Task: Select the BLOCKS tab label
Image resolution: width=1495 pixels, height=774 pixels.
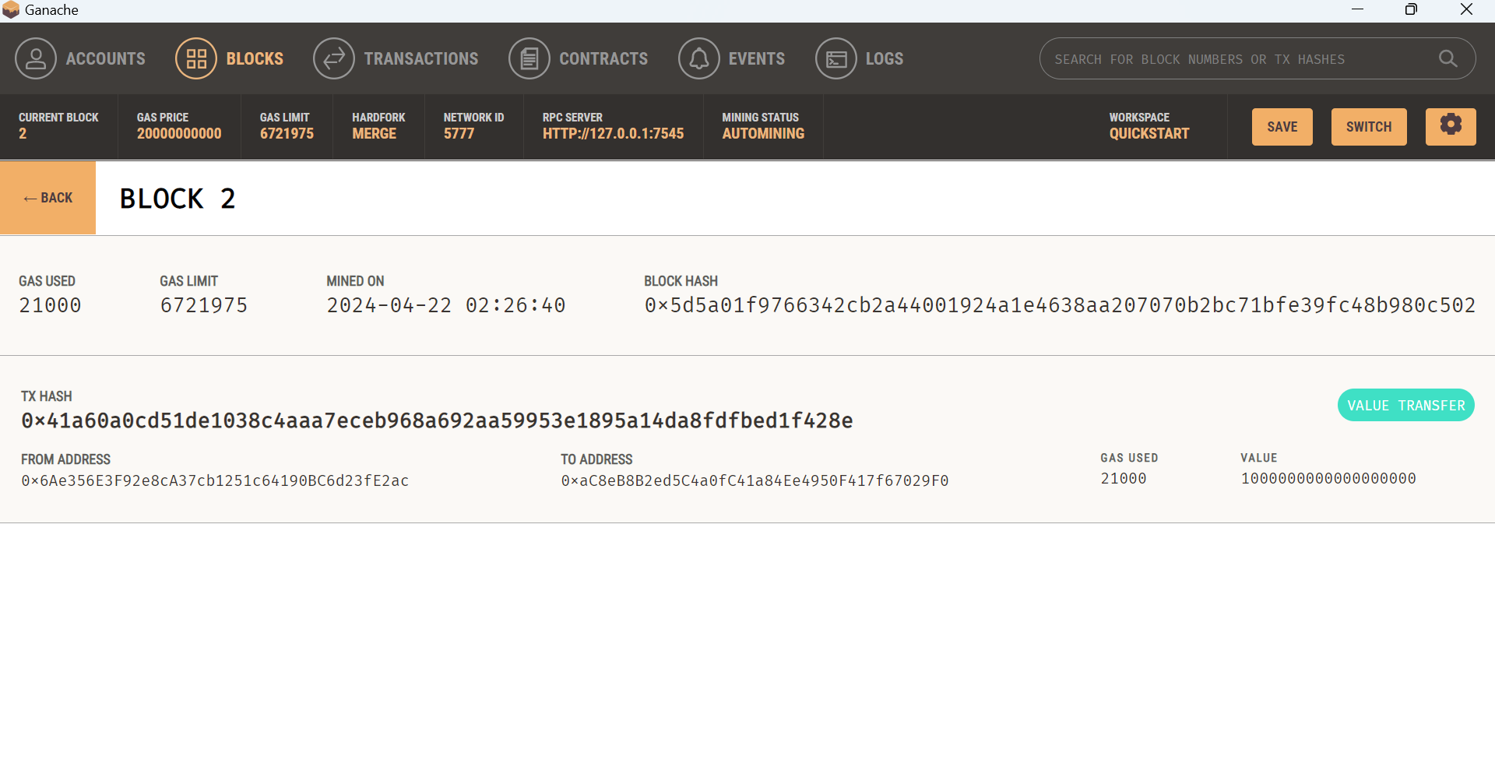Action: click(x=255, y=58)
